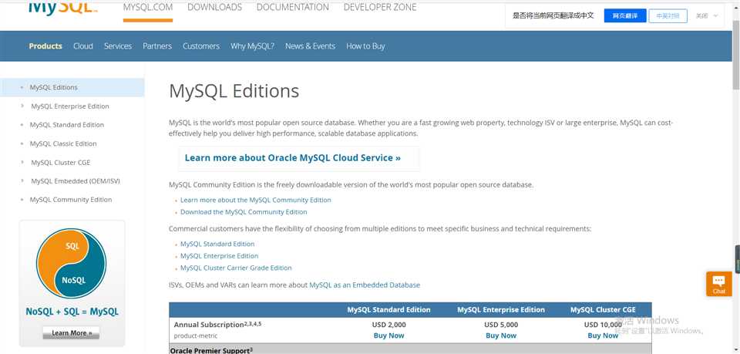Click the MySQL logo
This screenshot has height=354, width=740.
tap(62, 8)
